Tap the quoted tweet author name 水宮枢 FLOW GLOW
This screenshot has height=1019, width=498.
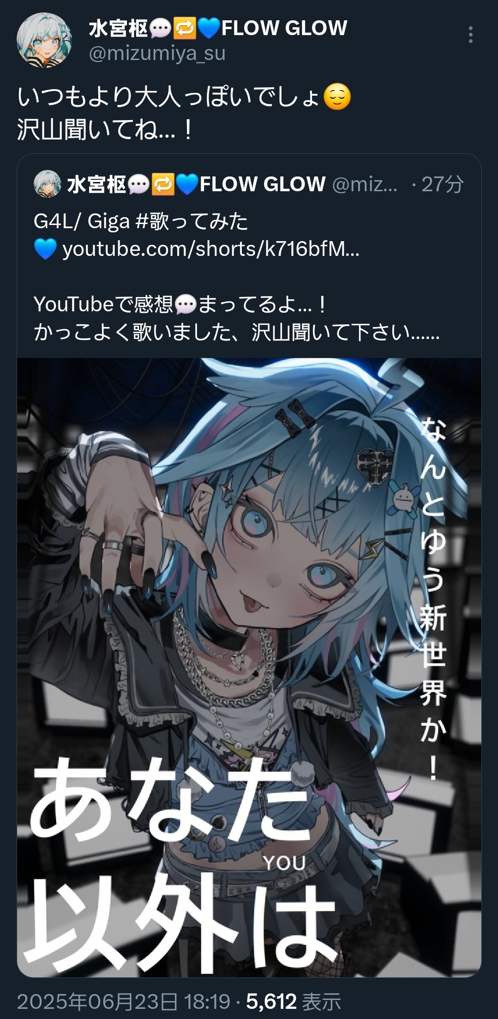196,184
